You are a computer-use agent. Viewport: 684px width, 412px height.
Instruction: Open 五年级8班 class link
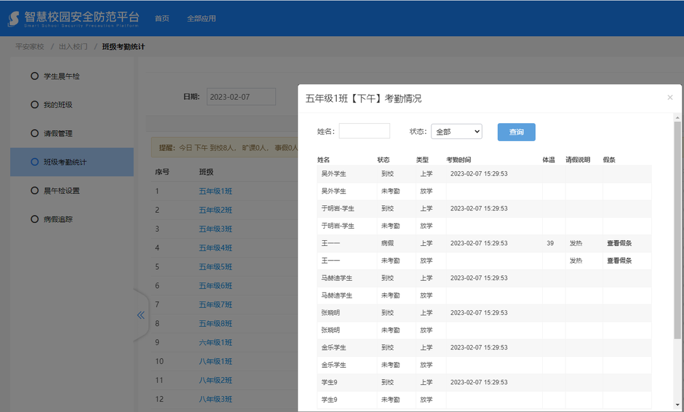coord(215,324)
